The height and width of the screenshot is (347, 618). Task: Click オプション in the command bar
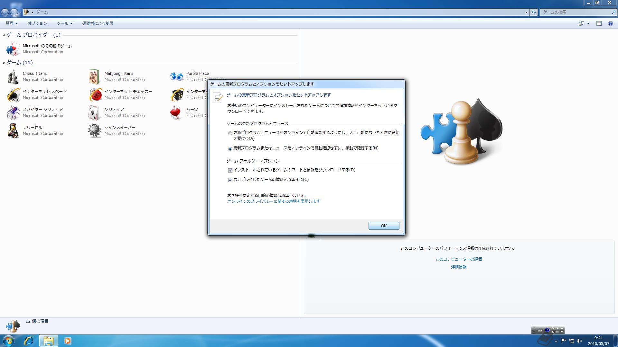click(37, 23)
